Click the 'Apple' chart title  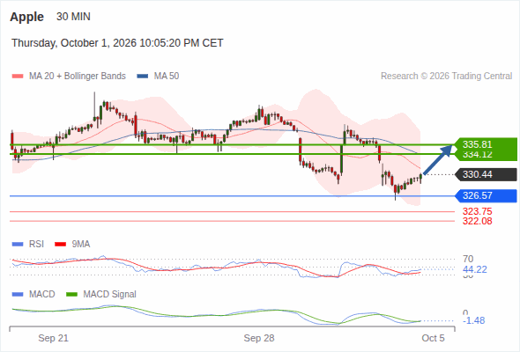click(26, 17)
